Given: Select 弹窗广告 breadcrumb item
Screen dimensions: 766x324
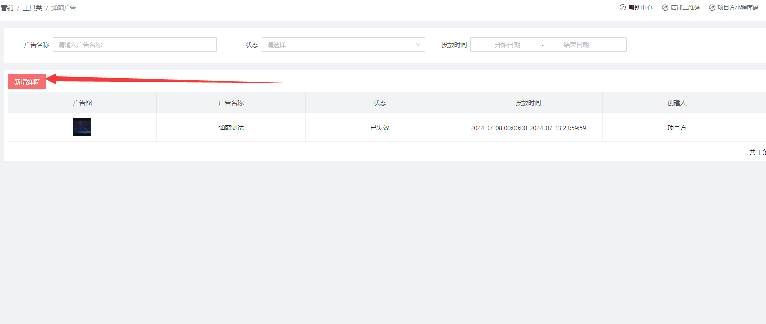Looking at the screenshot, I should point(64,8).
